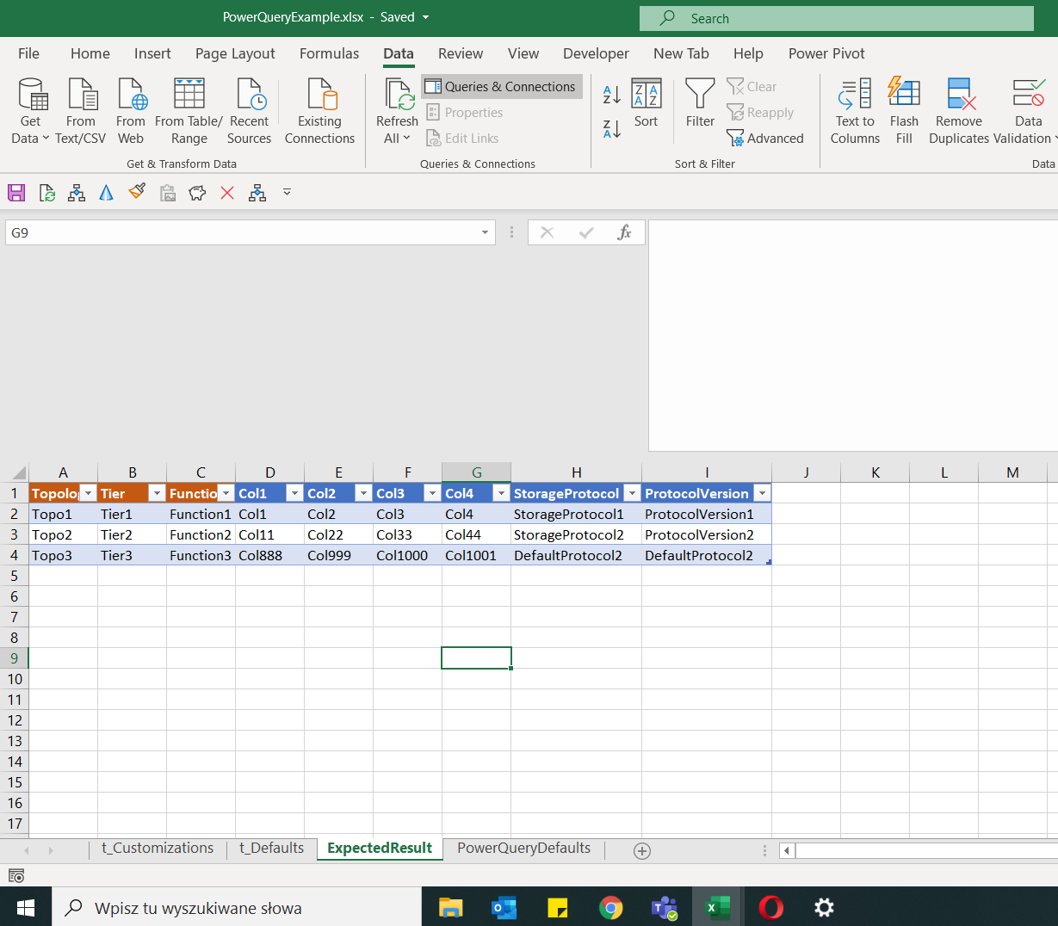Import data From Text/CSV

coord(80,111)
